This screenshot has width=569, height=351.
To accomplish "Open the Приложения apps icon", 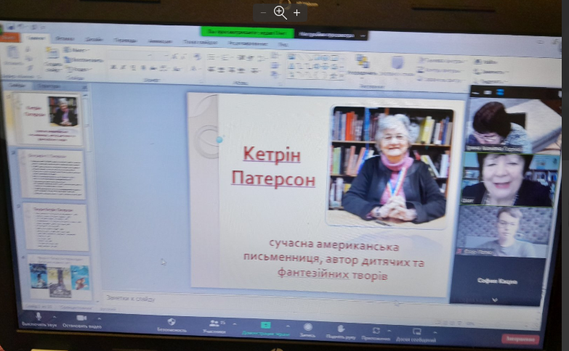I will point(376,331).
